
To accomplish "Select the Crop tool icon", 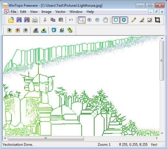I will [157, 20].
